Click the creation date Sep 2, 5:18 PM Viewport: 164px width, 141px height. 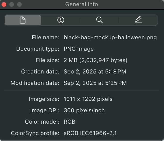(x=95, y=72)
